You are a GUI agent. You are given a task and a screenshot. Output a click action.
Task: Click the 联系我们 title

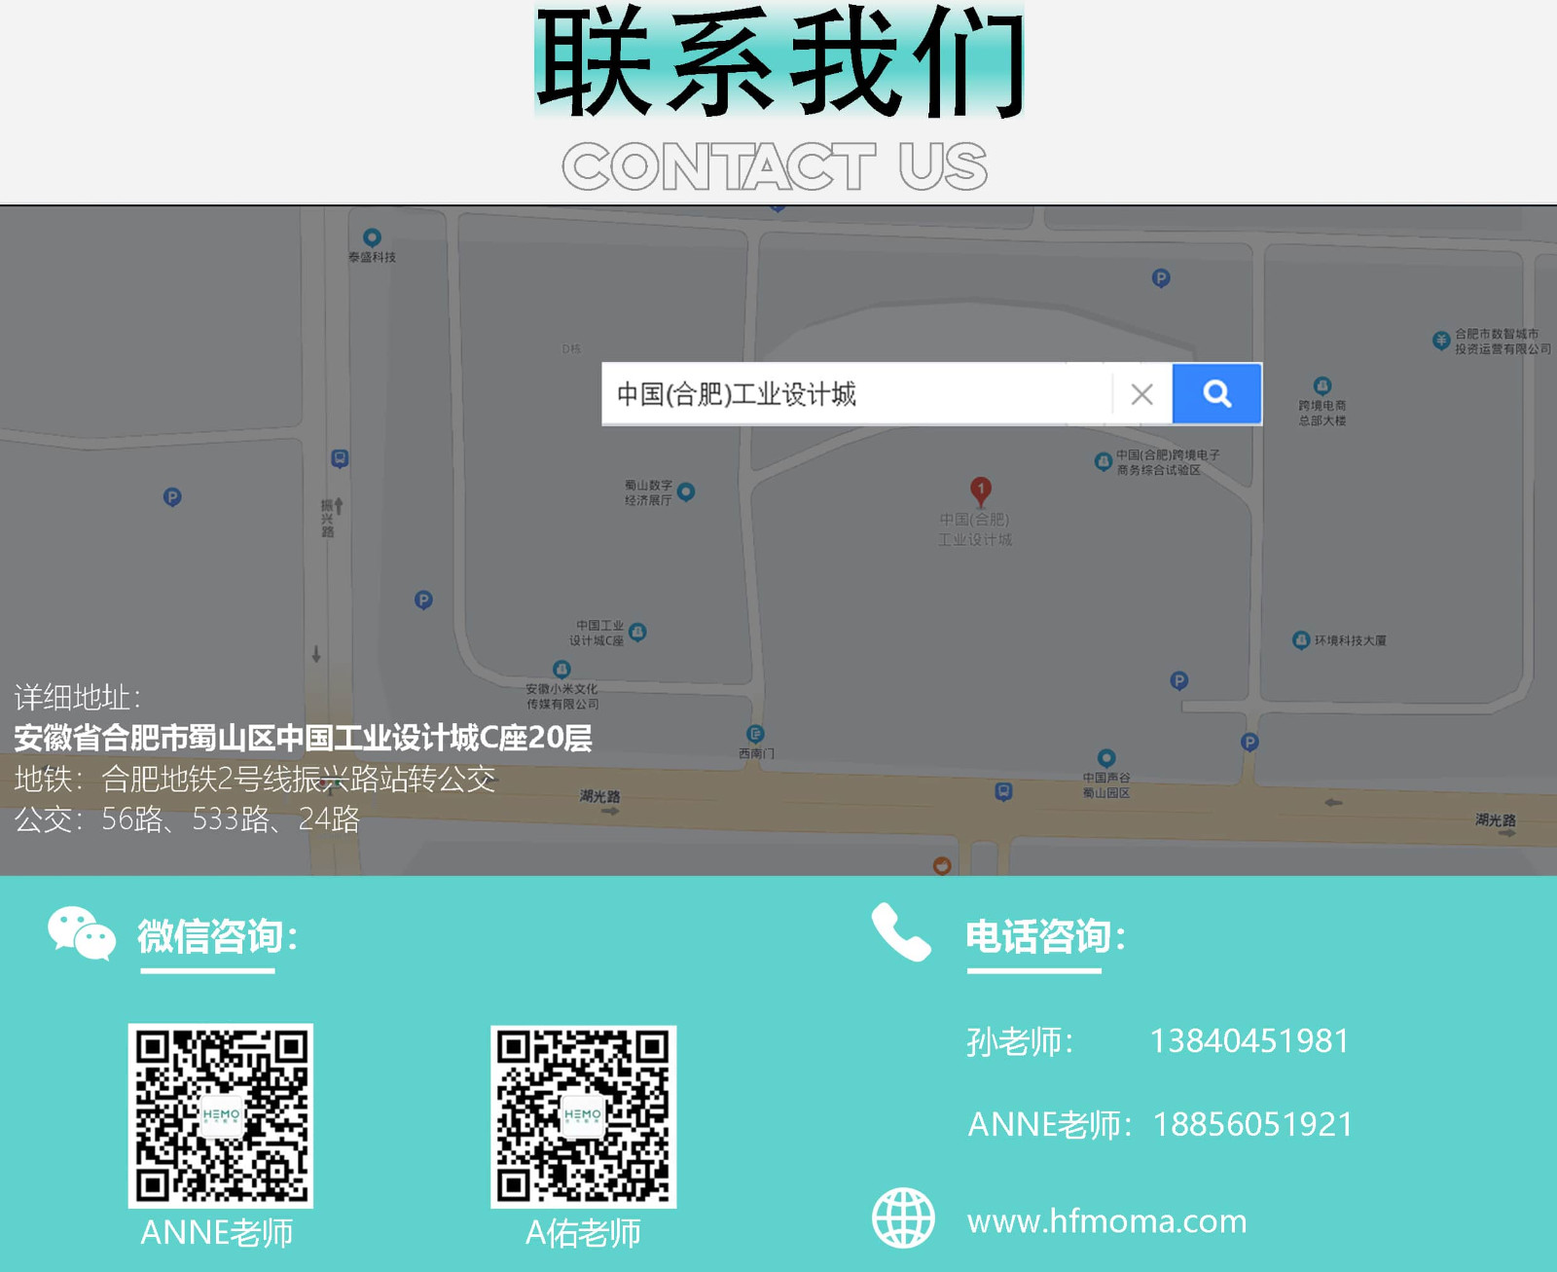point(779,60)
